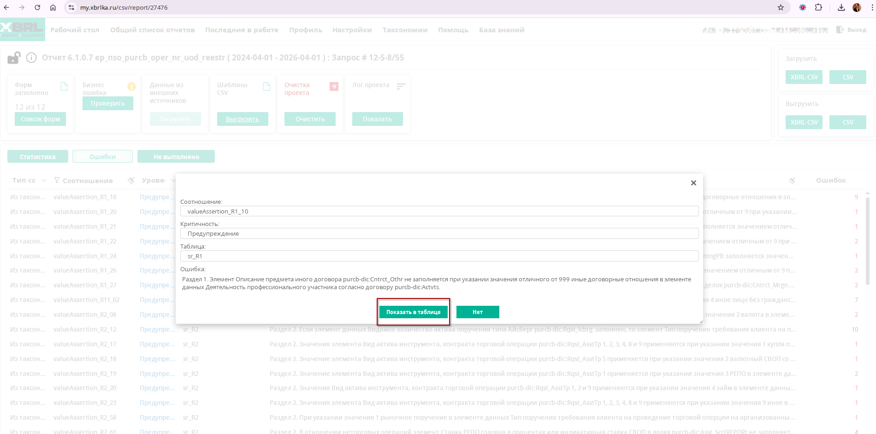The width and height of the screenshot is (876, 434).
Task: Click the Выгрузить link for CSV templates
Action: [243, 119]
